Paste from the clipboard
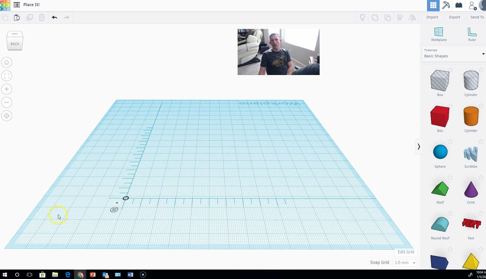This screenshot has height=279, width=486. click(17, 17)
